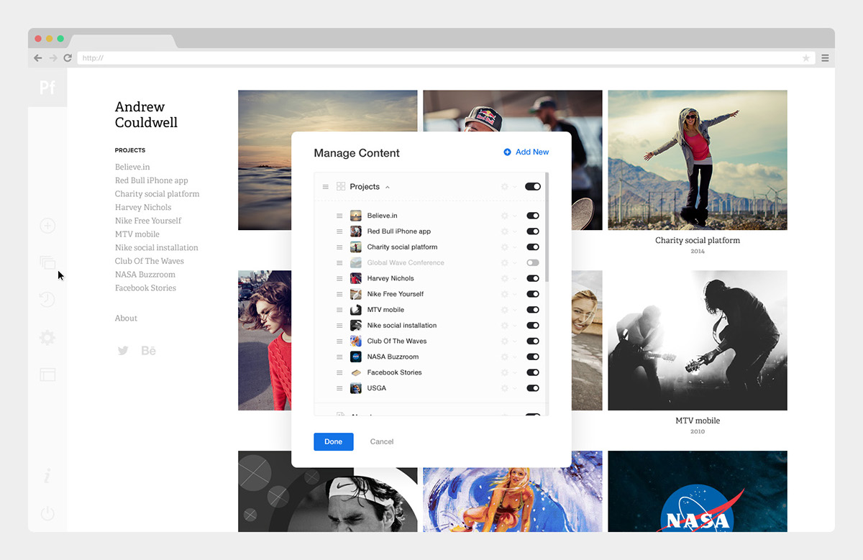Click the Facebook Stories row thumbnail icon

pyautogui.click(x=355, y=372)
